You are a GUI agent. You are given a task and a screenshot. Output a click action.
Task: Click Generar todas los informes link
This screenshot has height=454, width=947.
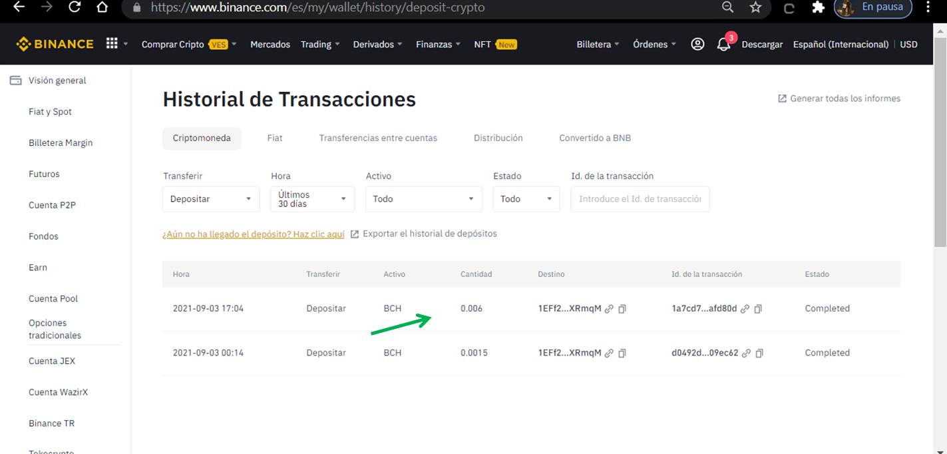coord(845,99)
